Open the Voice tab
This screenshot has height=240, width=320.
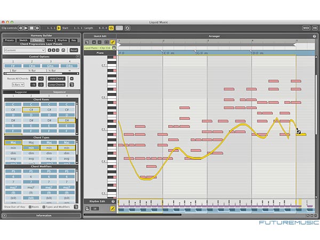50,40
